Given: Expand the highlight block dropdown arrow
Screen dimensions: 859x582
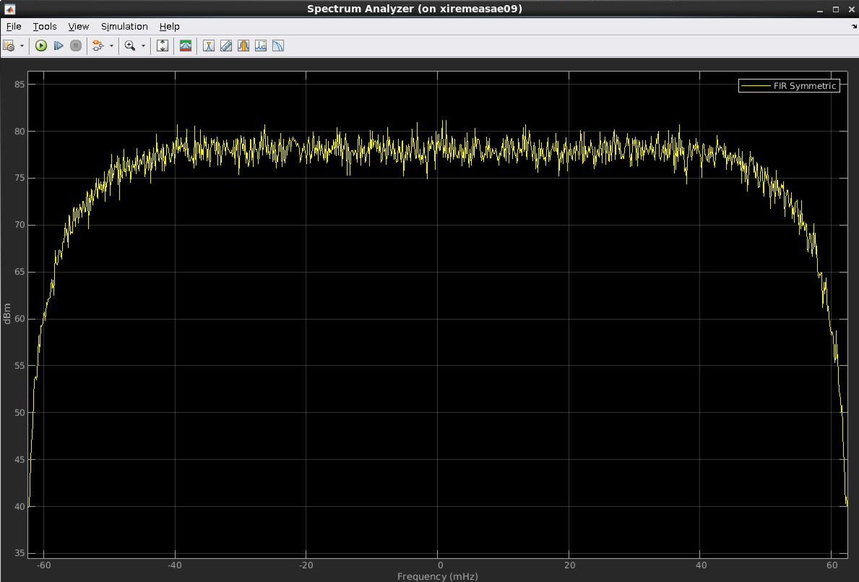Looking at the screenshot, I should pos(111,46).
